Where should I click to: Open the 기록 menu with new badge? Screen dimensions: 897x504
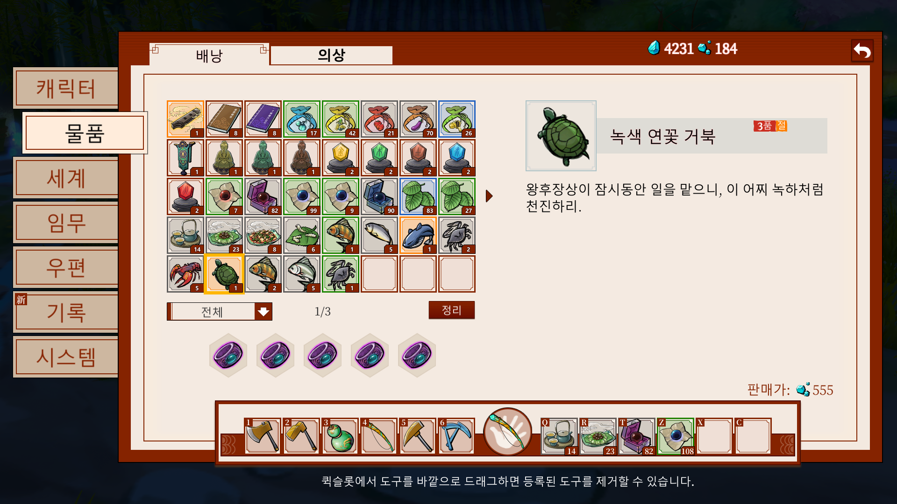point(66,312)
